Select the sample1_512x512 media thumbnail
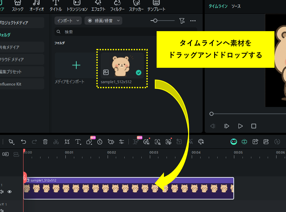The height and width of the screenshot is (212, 286). [122, 65]
